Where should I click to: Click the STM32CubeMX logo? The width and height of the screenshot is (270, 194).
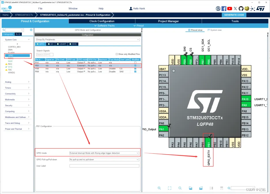point(7,9)
